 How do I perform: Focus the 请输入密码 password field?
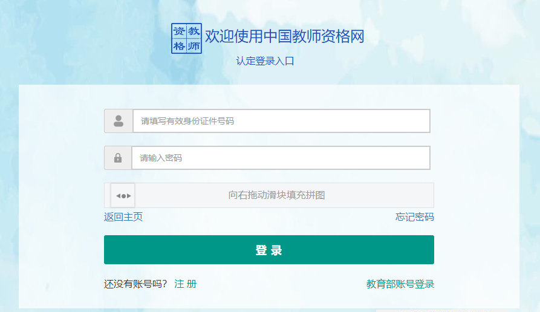(x=281, y=158)
